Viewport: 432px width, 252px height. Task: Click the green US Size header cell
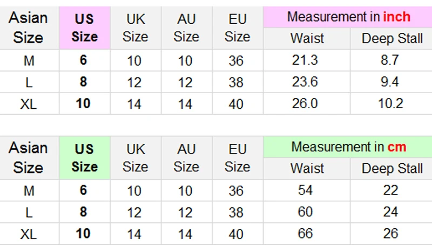click(84, 158)
